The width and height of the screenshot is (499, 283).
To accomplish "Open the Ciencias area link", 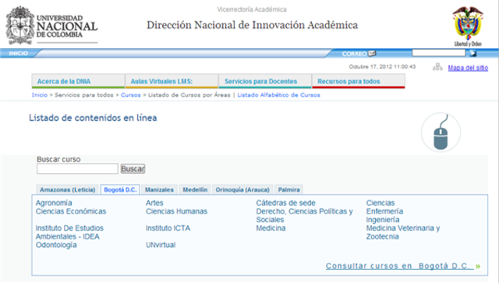I will pyautogui.click(x=380, y=203).
